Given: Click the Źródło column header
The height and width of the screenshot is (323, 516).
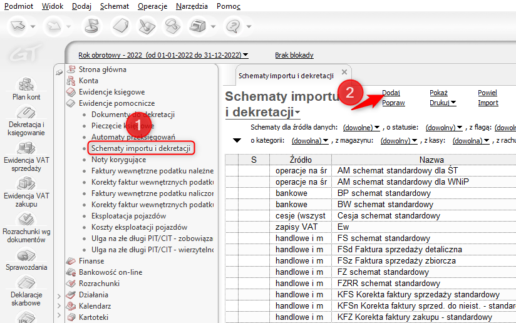Looking at the screenshot, I should [301, 160].
